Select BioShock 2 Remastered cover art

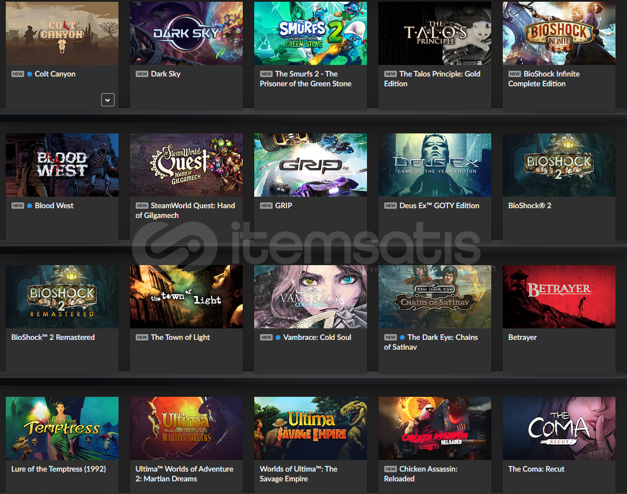(x=62, y=297)
